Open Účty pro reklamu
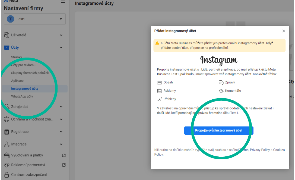 coord(23,65)
